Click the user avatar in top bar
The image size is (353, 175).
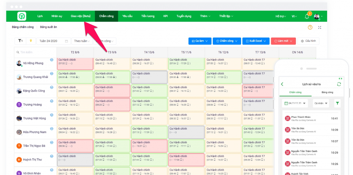pyautogui.click(x=317, y=17)
